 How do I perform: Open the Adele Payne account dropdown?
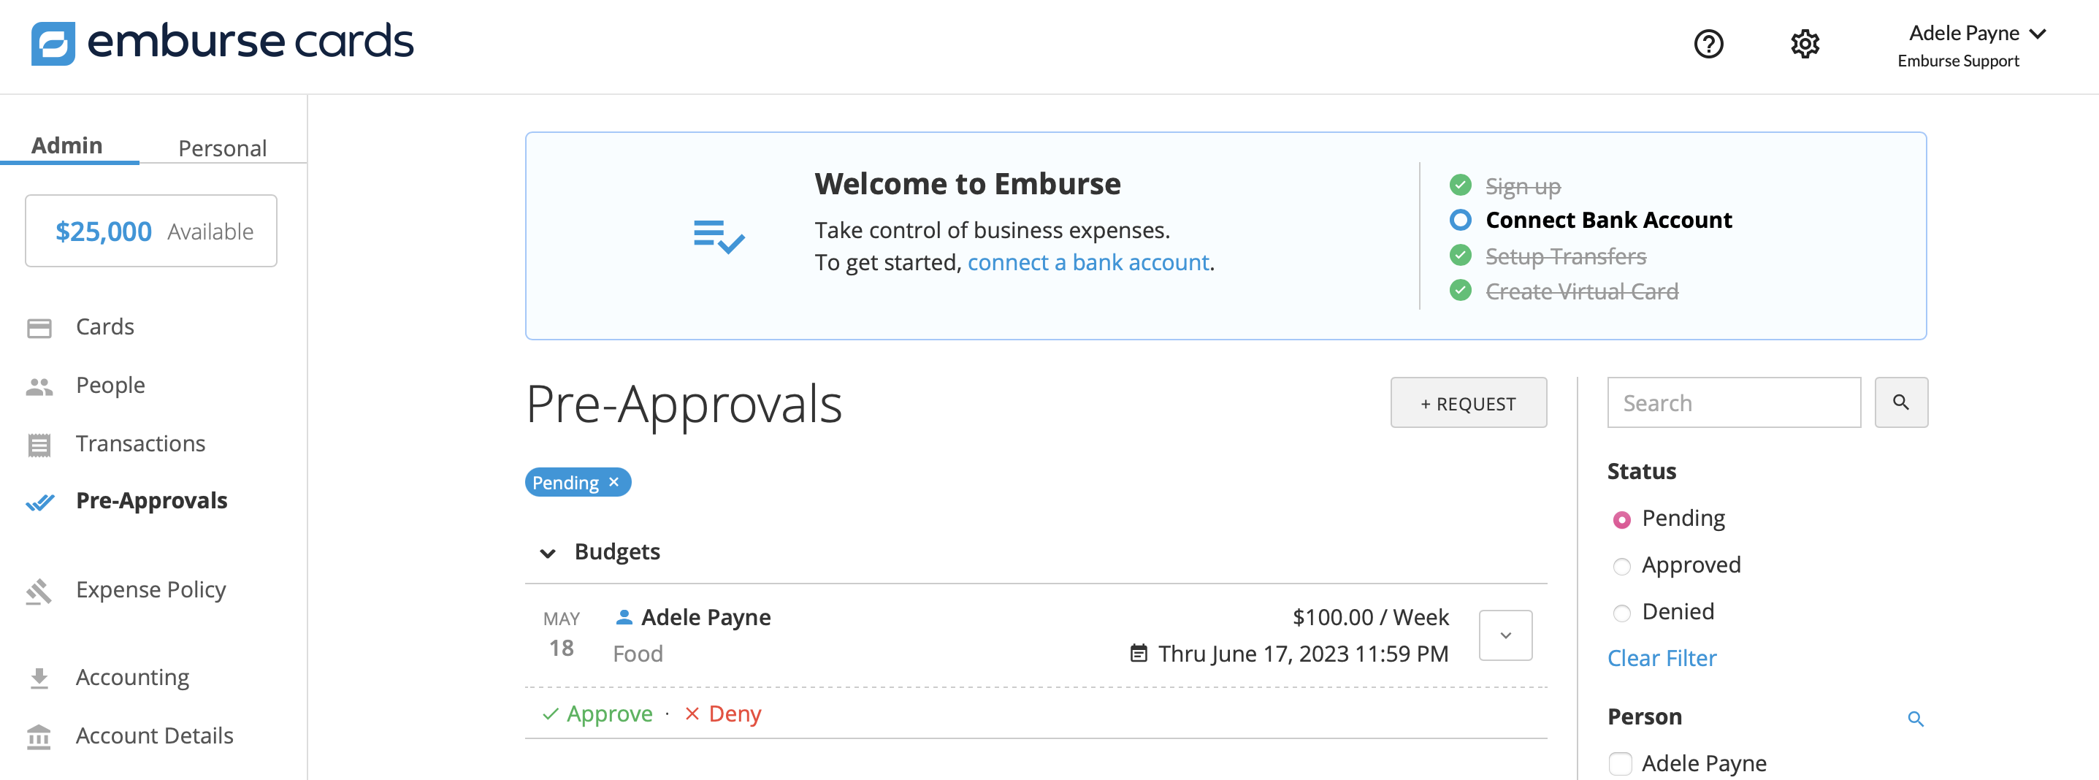point(1977,34)
